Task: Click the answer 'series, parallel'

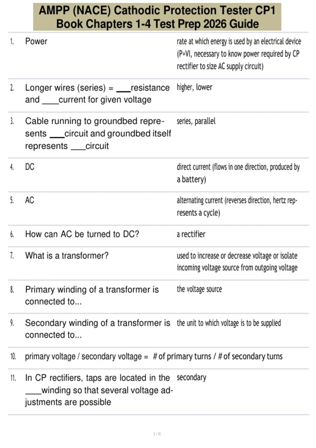Action: (x=196, y=121)
